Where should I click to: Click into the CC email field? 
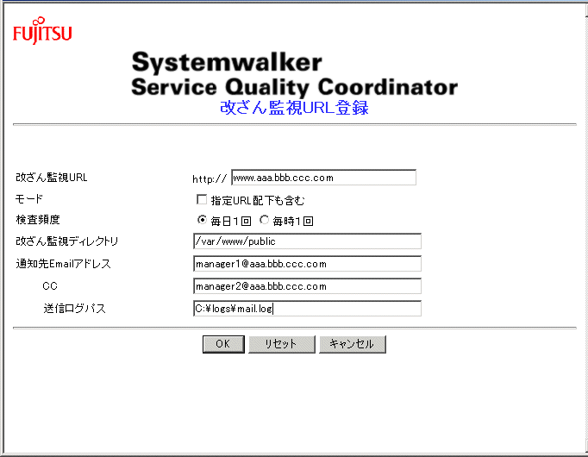[x=307, y=286]
